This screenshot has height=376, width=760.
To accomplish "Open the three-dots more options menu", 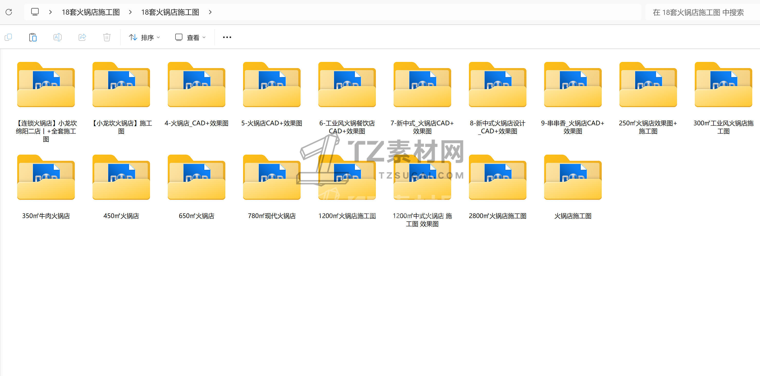I will [227, 37].
